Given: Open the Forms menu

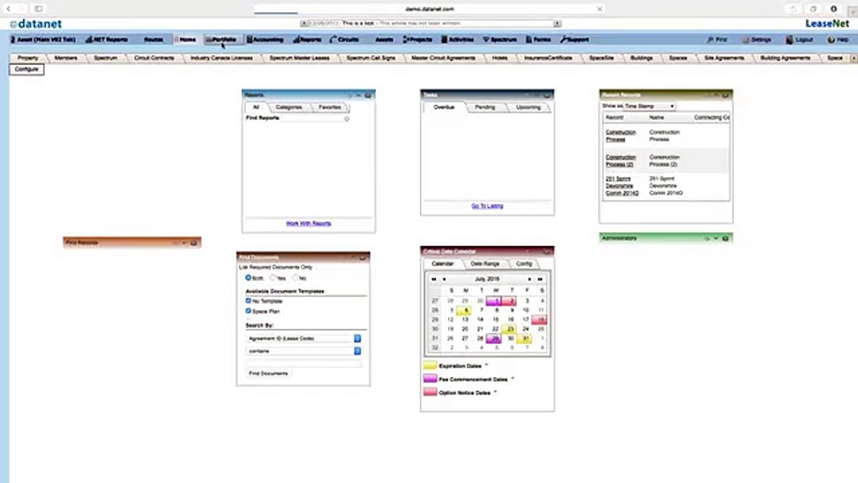Looking at the screenshot, I should coord(538,40).
